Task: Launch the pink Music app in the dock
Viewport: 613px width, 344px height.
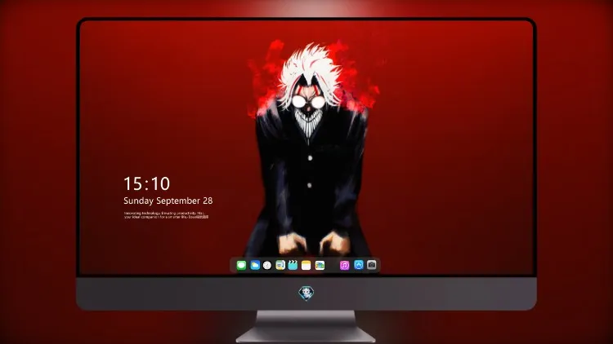Action: pyautogui.click(x=344, y=265)
